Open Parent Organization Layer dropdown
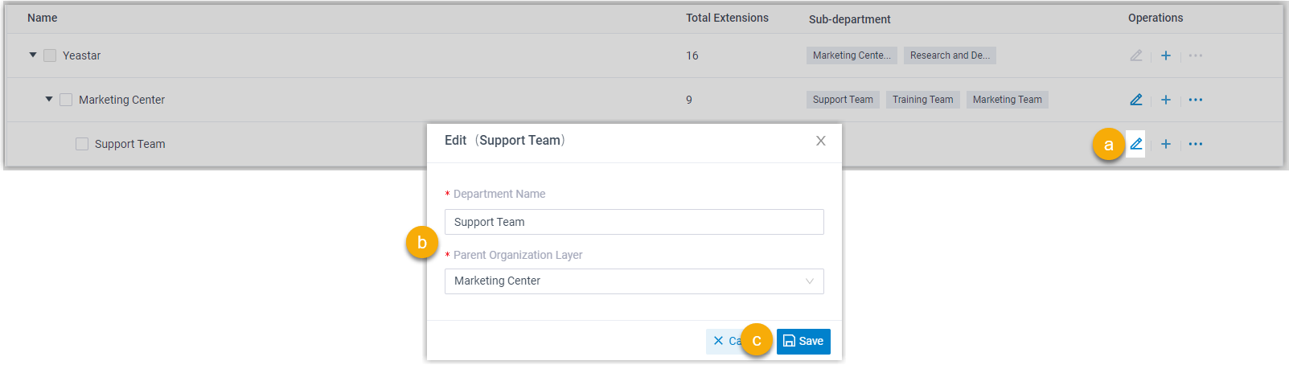The width and height of the screenshot is (1289, 365). [x=634, y=281]
